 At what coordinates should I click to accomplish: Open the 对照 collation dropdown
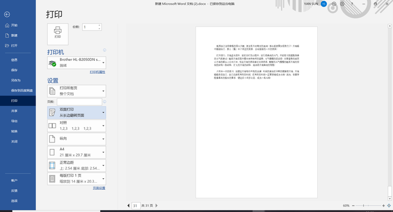pyautogui.click(x=76, y=126)
